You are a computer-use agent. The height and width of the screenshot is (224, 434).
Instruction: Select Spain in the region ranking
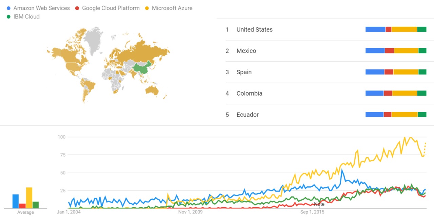tap(244, 72)
